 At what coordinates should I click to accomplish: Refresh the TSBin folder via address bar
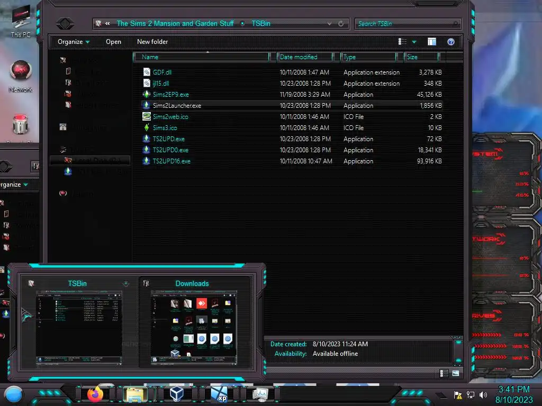click(341, 23)
